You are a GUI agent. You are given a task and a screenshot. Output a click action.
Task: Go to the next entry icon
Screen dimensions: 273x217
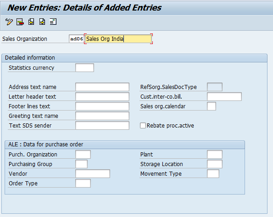tap(42, 22)
